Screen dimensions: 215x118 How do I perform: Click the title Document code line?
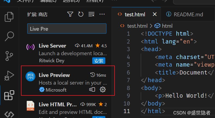184,73
